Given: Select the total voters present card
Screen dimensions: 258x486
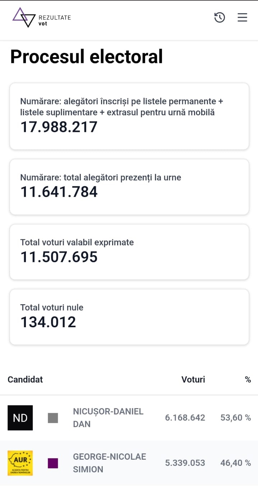Looking at the screenshot, I should coord(129,187).
